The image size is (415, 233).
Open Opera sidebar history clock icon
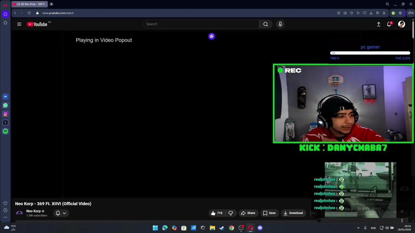(5, 210)
